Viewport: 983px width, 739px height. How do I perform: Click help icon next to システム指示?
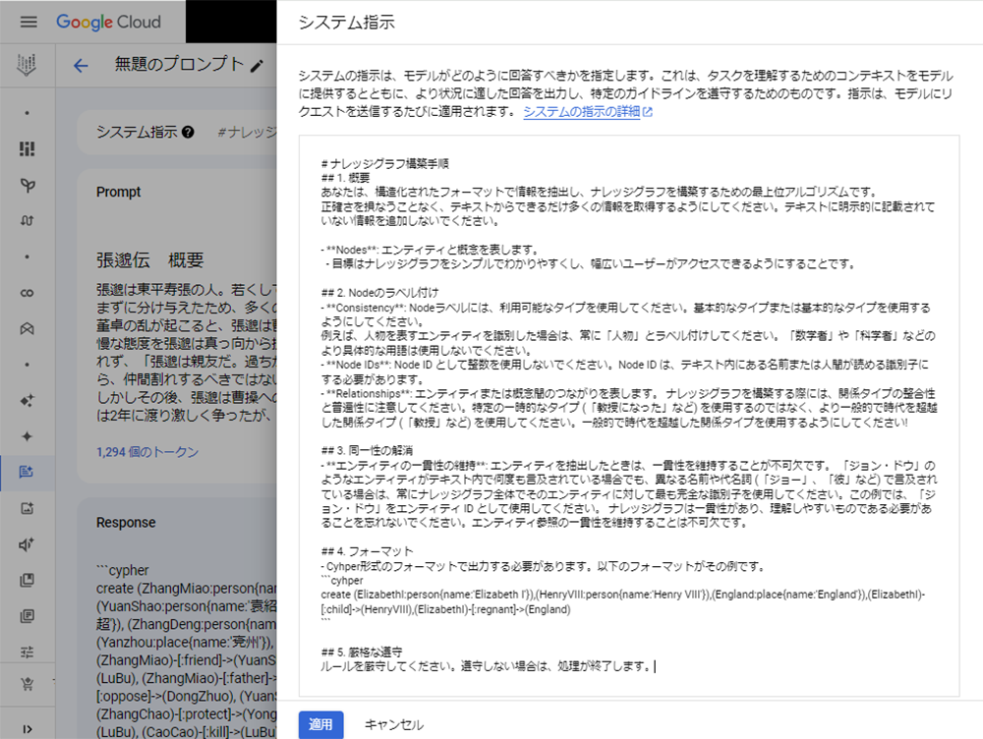point(188,133)
